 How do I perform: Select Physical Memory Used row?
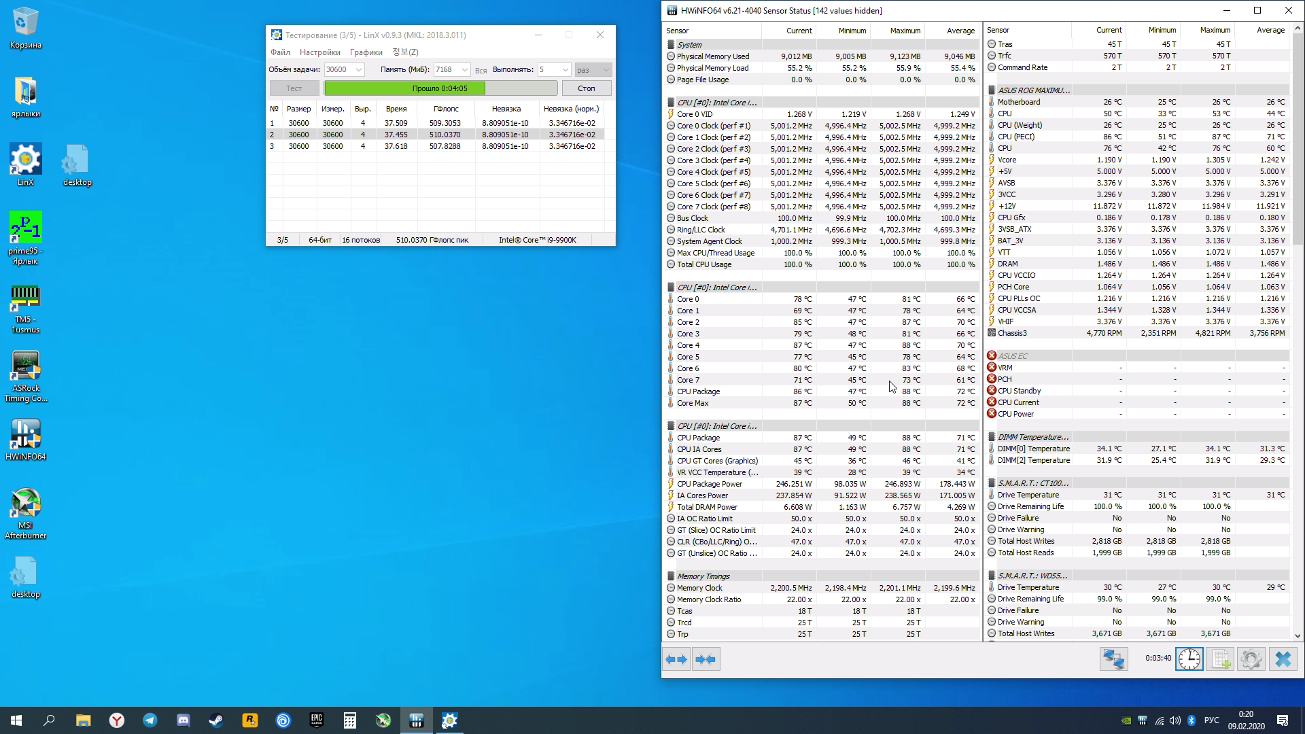[822, 56]
